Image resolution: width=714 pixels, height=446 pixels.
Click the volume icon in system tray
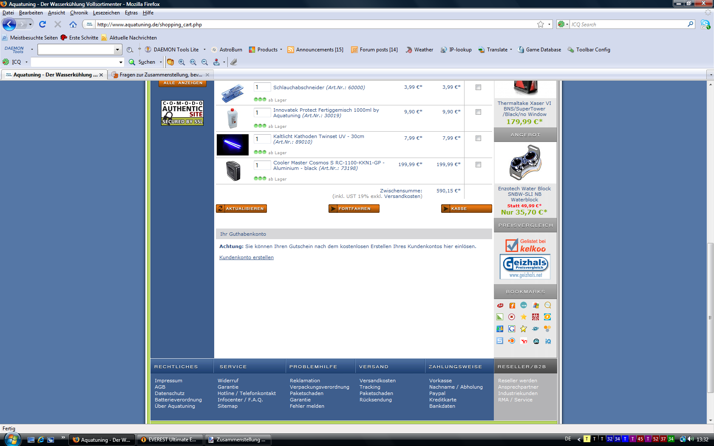click(691, 439)
